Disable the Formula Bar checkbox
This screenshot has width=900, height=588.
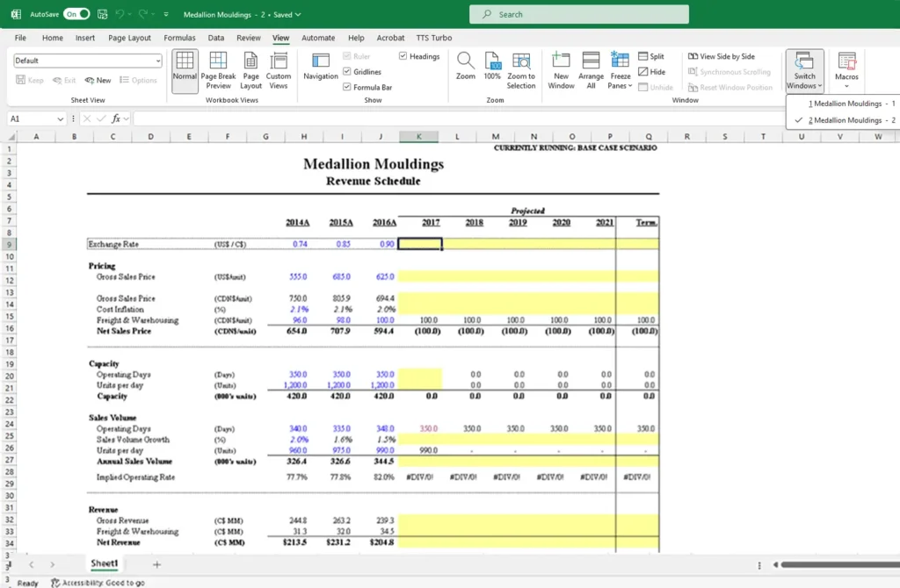[x=347, y=87]
